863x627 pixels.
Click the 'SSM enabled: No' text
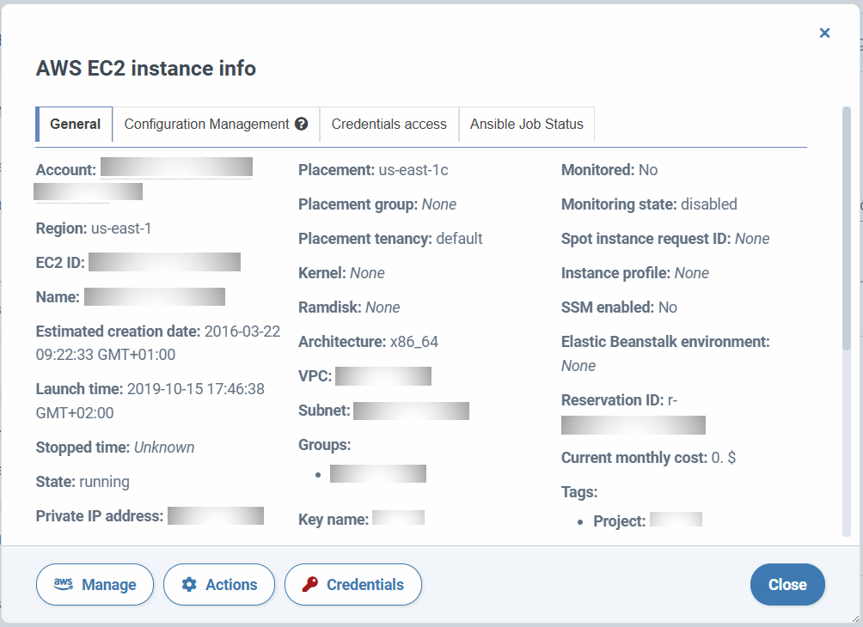point(619,307)
